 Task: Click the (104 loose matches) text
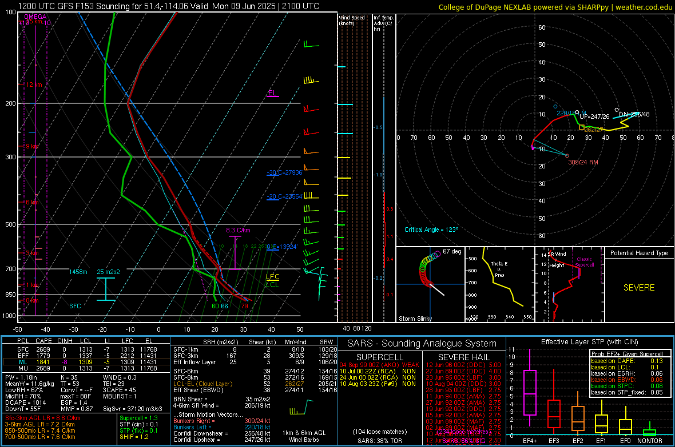click(380, 432)
